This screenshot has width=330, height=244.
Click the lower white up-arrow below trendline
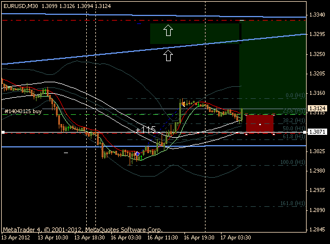(168, 55)
